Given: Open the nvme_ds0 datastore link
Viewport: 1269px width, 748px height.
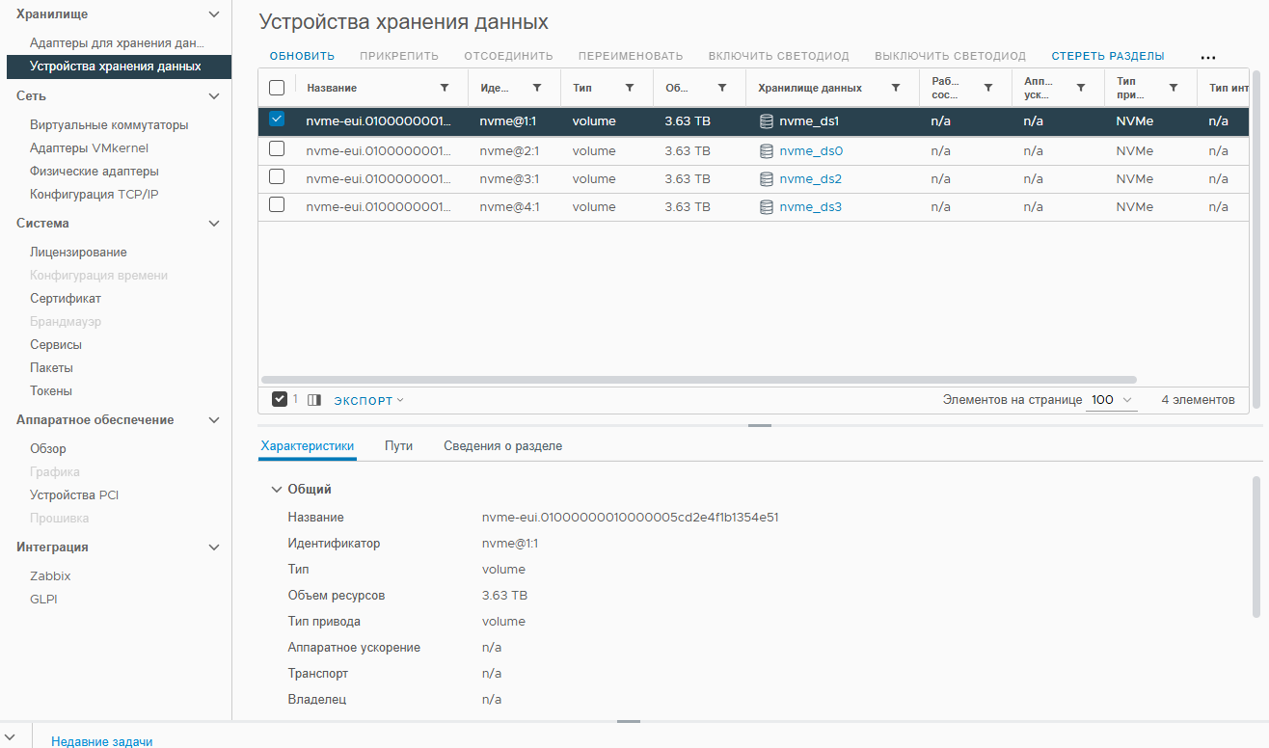Looking at the screenshot, I should click(x=811, y=151).
